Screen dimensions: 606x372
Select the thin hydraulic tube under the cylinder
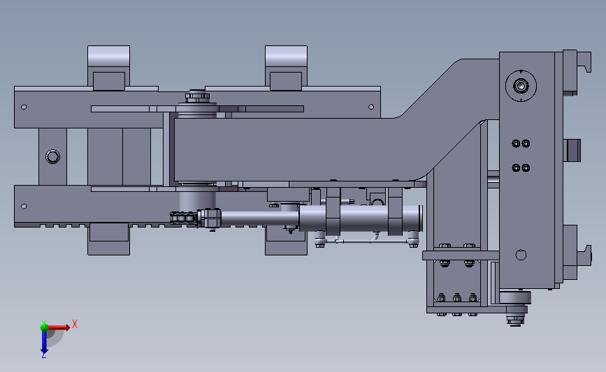click(x=366, y=241)
